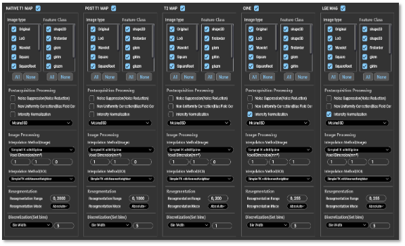The image size is (405, 246).
Task: Click bin value field in LGE MAG panel
Action: [x=380, y=226]
